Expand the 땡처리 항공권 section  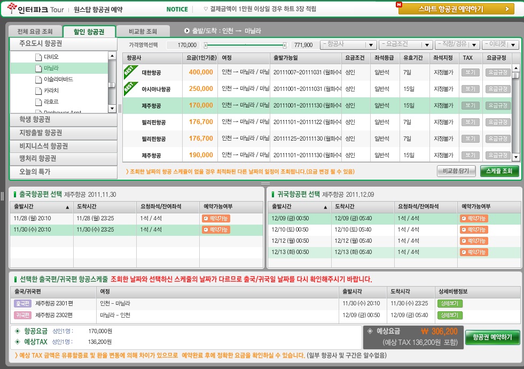point(64,159)
